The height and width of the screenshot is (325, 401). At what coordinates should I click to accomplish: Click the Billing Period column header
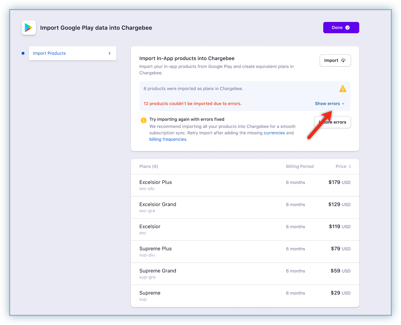(300, 167)
